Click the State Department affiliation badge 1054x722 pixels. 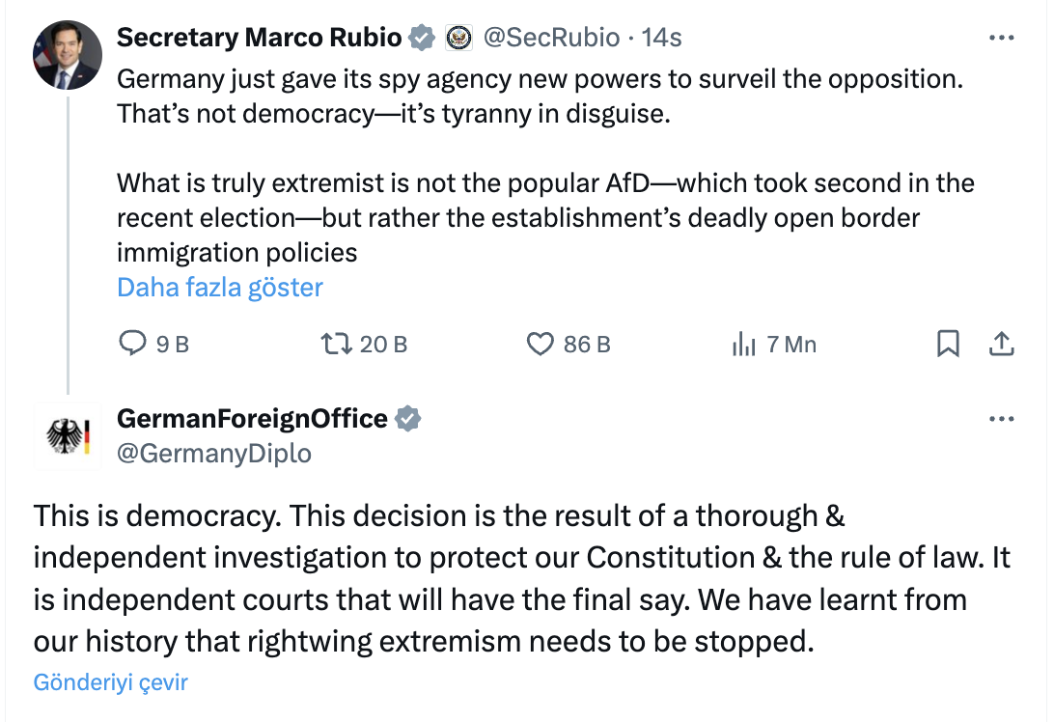[459, 38]
